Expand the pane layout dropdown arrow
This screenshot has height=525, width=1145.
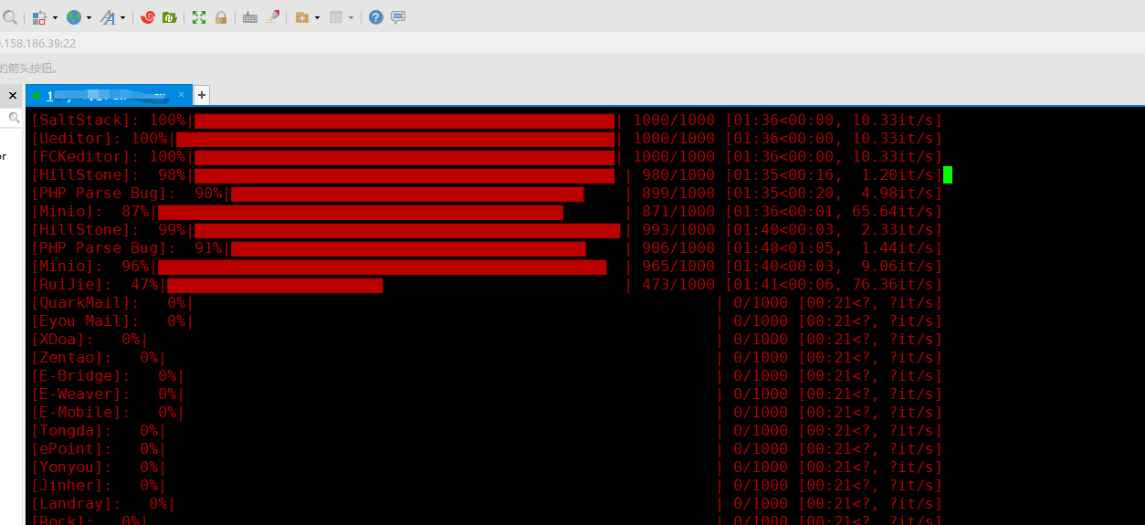click(x=351, y=18)
